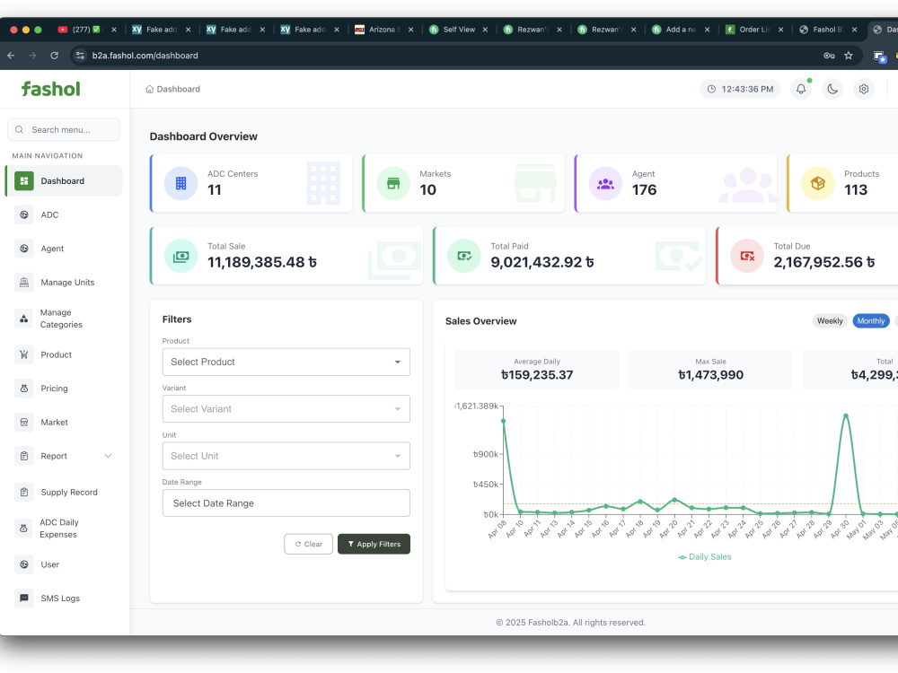Click the Supply Record icon
The width and height of the screenshot is (898, 673).
pos(24,492)
